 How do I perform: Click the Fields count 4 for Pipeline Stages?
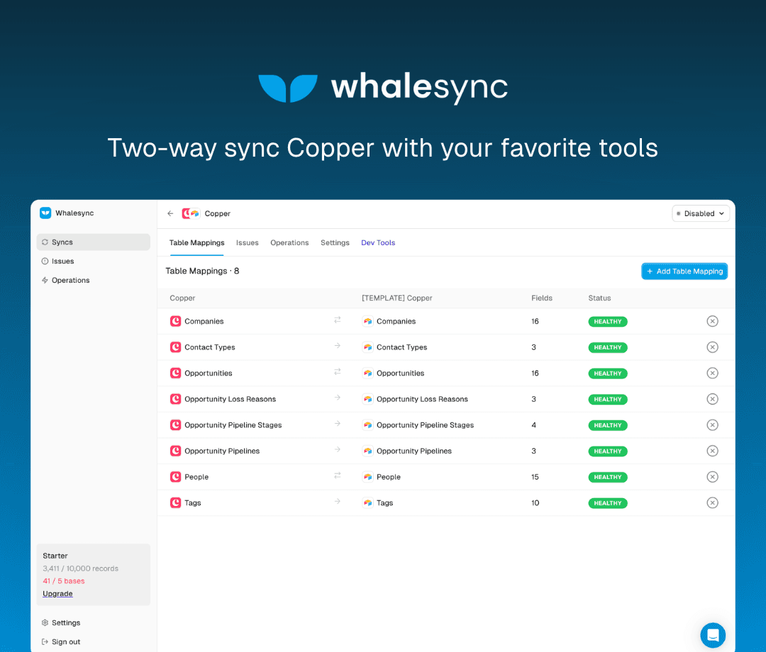click(x=533, y=425)
